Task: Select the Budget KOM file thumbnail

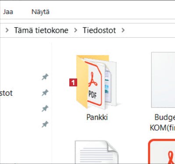Action: coord(163,80)
